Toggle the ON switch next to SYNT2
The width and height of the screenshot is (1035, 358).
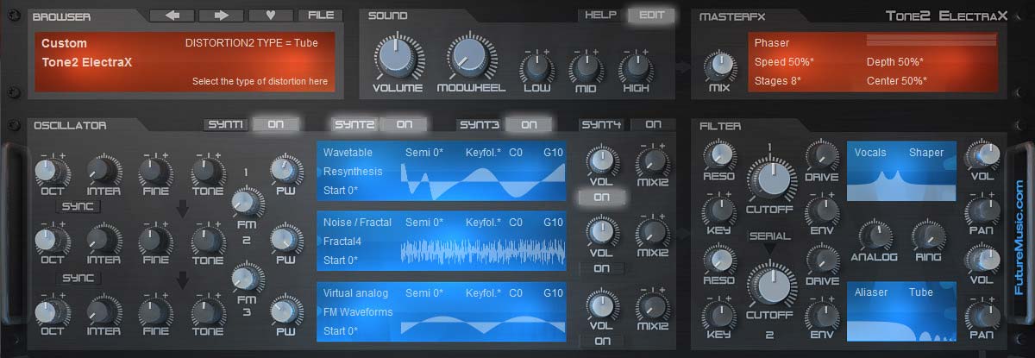tap(404, 125)
